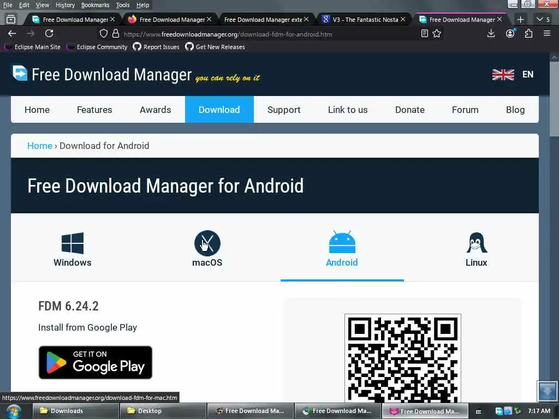The image size is (559, 419).
Task: Click the Get it on Google Play badge
Action: click(95, 362)
